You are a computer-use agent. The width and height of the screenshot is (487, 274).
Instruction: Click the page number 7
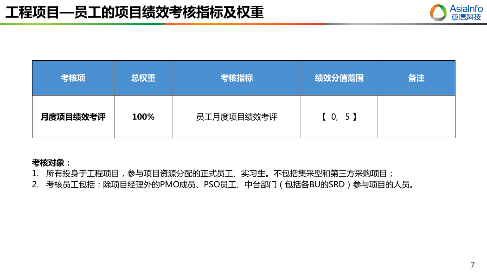[x=473, y=265]
